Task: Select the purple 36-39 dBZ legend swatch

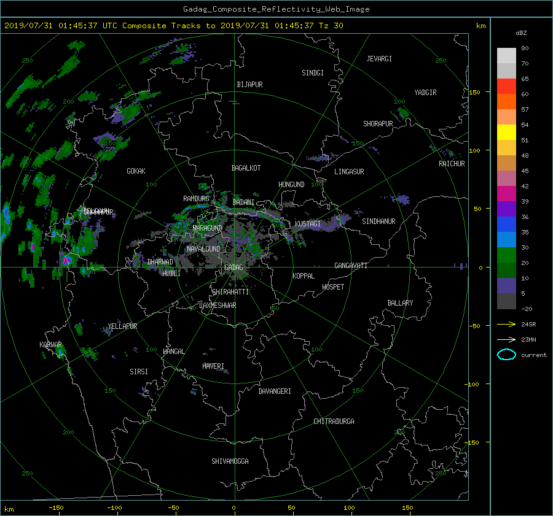Action: 506,209
